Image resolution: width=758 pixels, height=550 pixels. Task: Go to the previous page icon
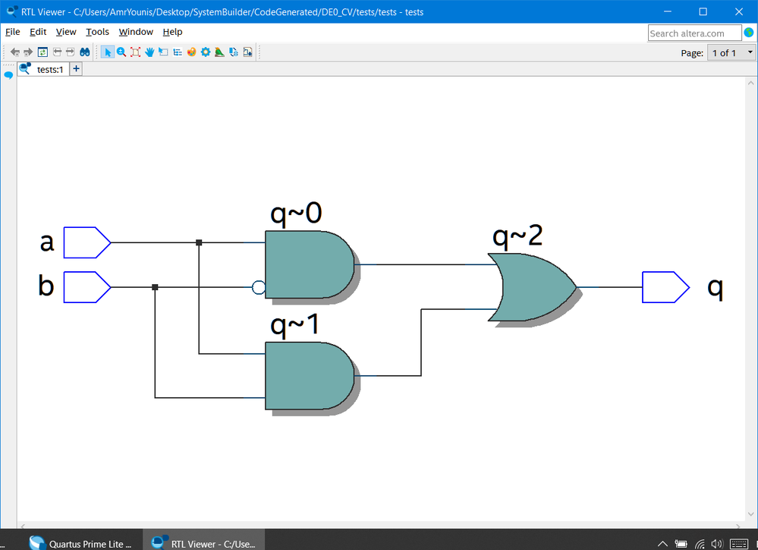[x=57, y=52]
